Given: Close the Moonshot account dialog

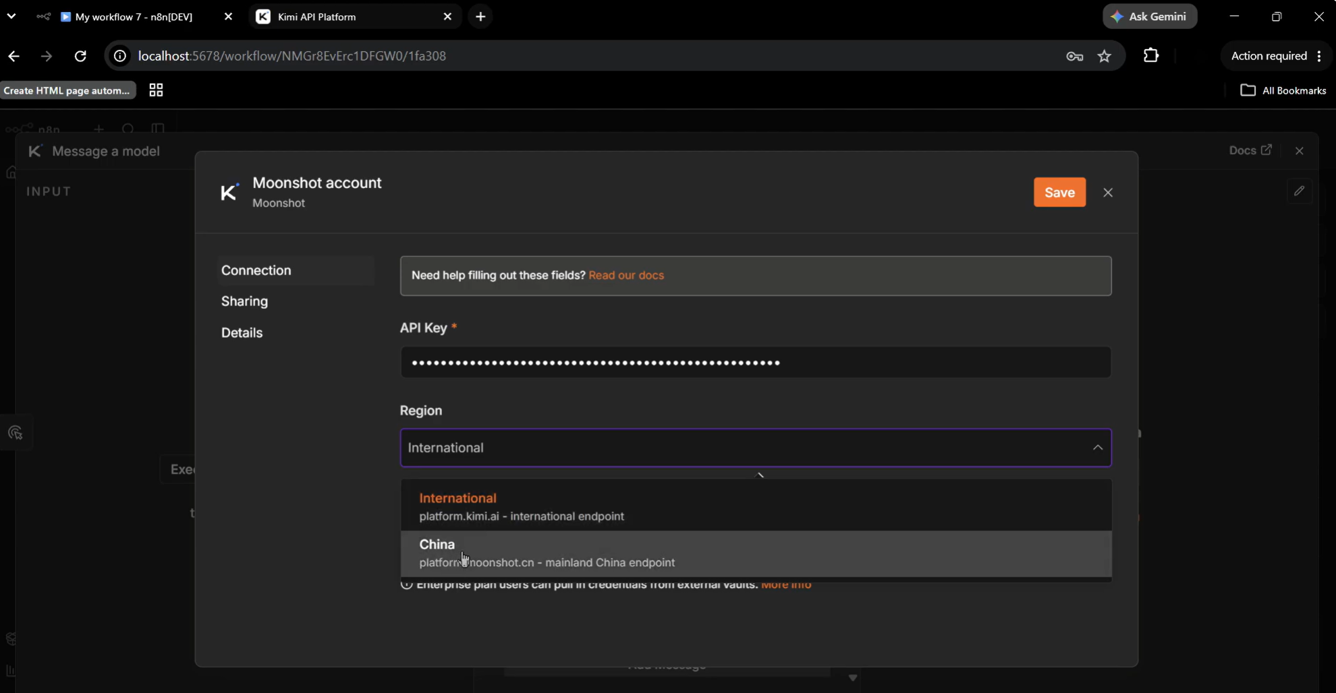Looking at the screenshot, I should point(1108,193).
